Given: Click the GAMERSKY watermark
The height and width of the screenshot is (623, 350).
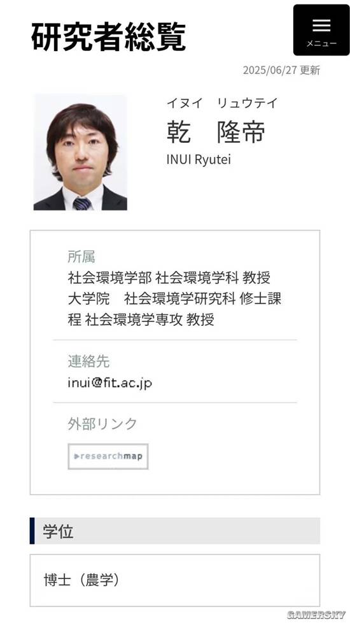Looking at the screenshot, I should click(x=316, y=614).
